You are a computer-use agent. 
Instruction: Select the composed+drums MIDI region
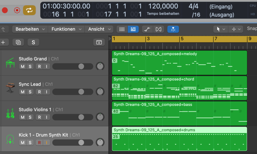[179, 139]
